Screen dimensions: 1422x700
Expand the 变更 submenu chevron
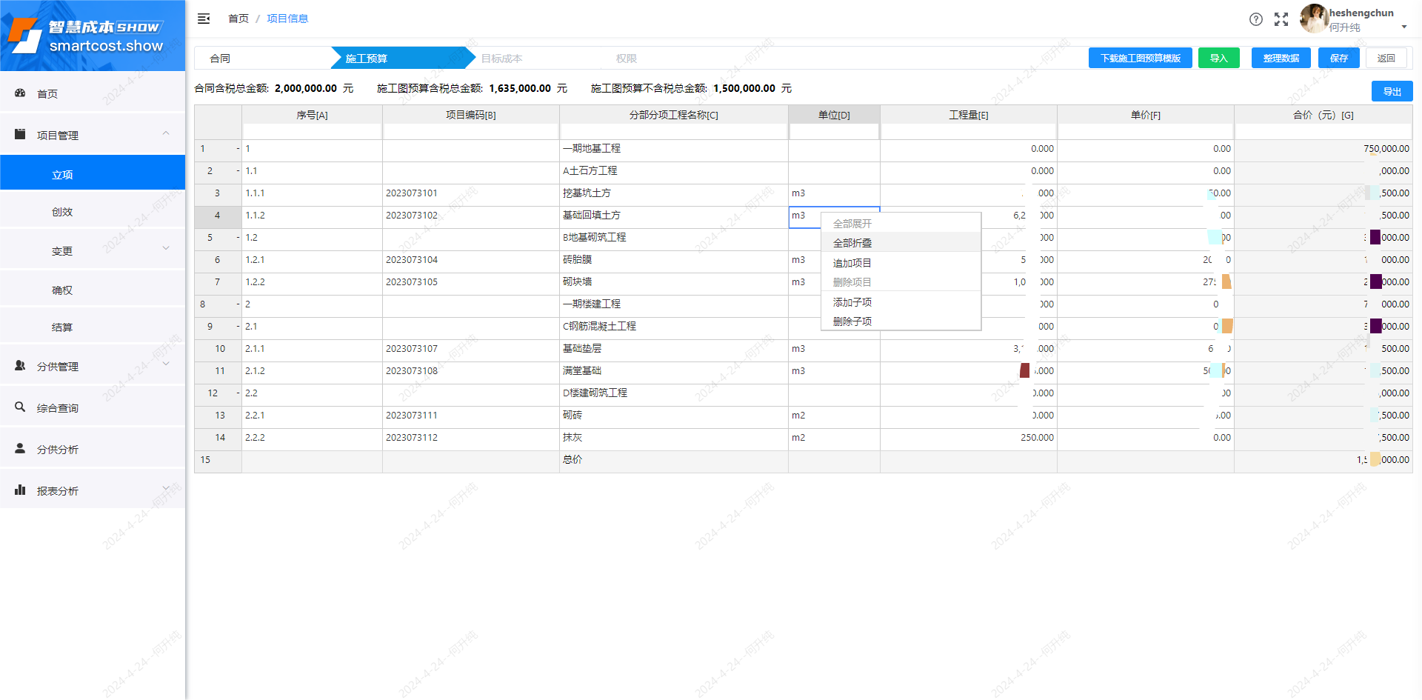pyautogui.click(x=166, y=249)
